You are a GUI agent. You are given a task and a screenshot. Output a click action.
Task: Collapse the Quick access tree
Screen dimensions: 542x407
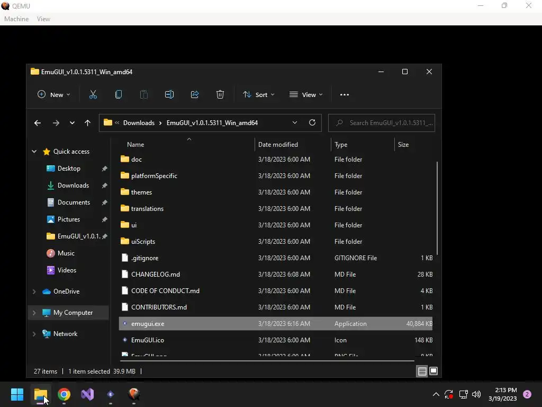click(34, 151)
